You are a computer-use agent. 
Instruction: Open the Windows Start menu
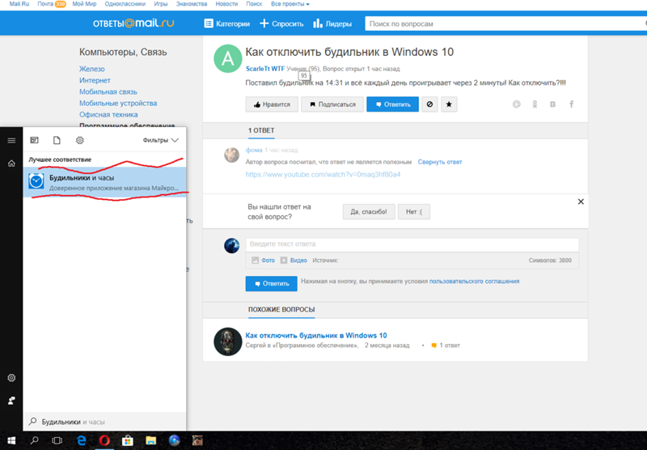11,440
